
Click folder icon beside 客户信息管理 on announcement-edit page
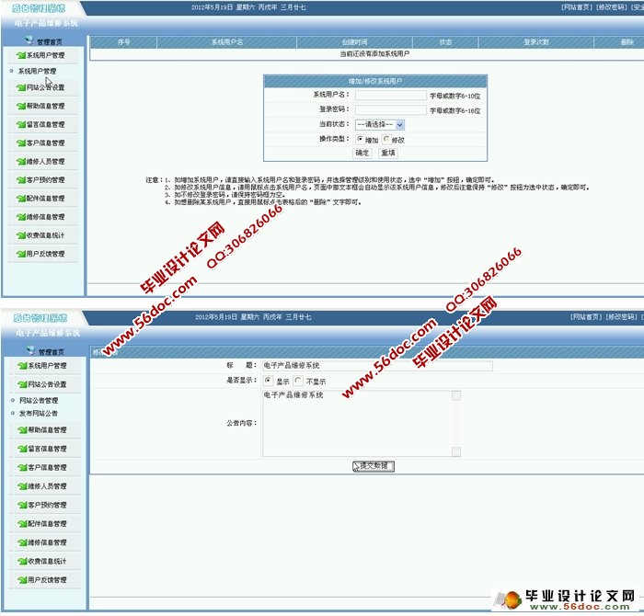pos(23,467)
